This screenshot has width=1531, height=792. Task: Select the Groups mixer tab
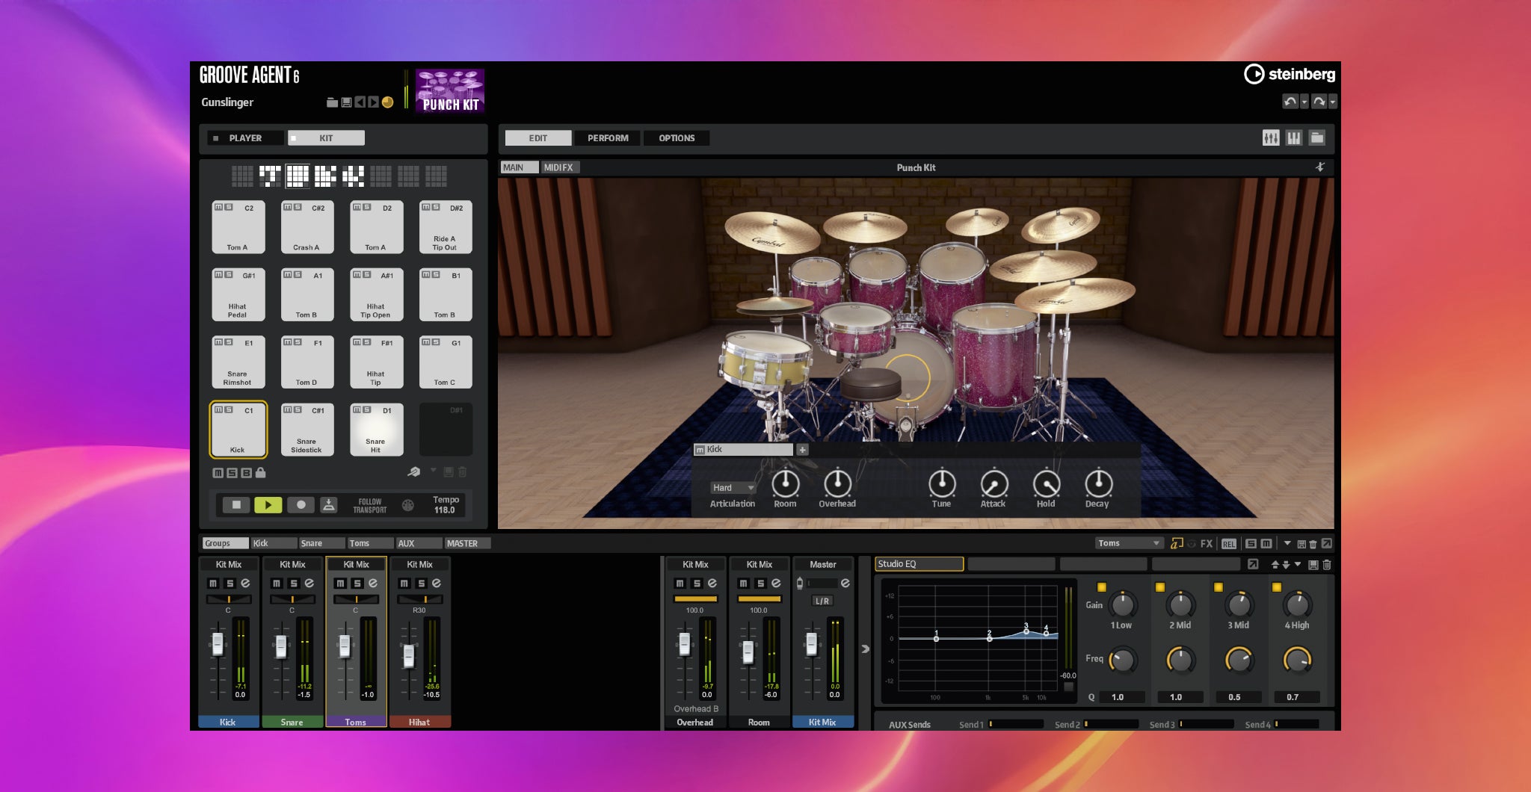click(x=225, y=543)
